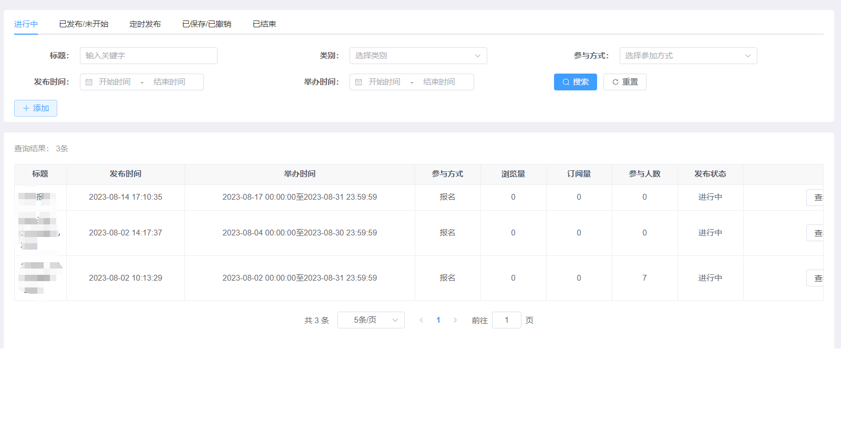Set 举办时间 start date field
This screenshot has width=841, height=433.
(x=384, y=82)
